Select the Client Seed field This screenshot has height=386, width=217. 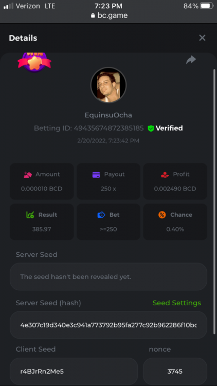click(74, 371)
